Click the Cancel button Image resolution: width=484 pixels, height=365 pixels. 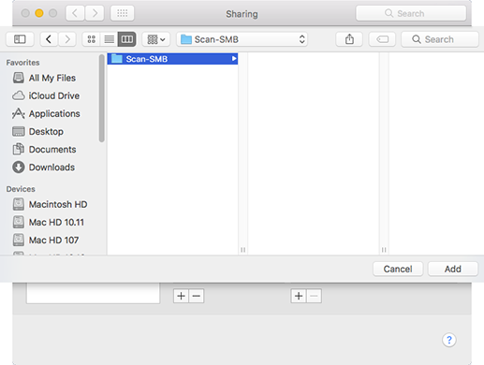(x=398, y=269)
